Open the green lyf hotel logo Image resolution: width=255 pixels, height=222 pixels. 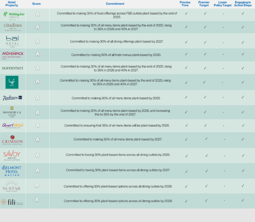pyautogui.click(x=12, y=82)
